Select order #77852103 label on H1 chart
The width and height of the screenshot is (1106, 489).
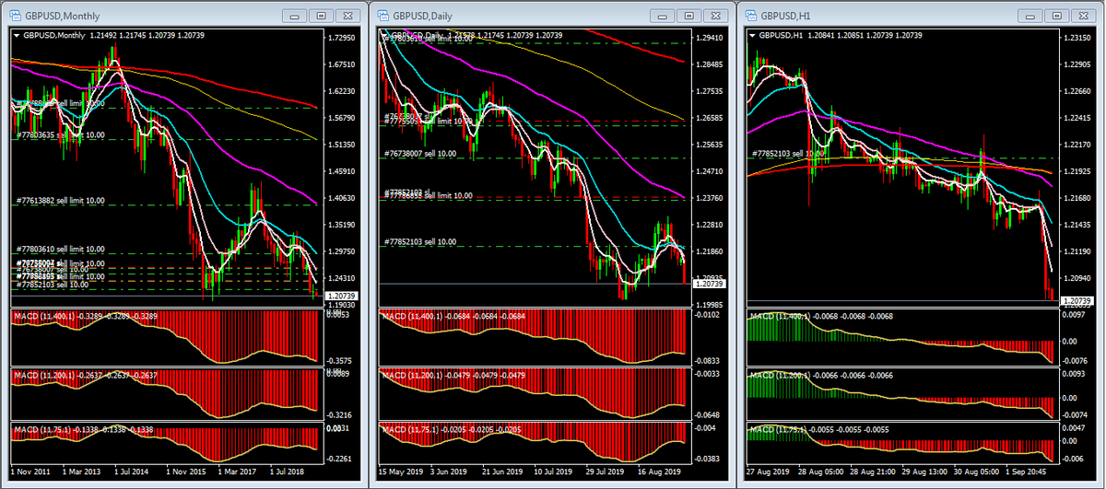[788, 153]
